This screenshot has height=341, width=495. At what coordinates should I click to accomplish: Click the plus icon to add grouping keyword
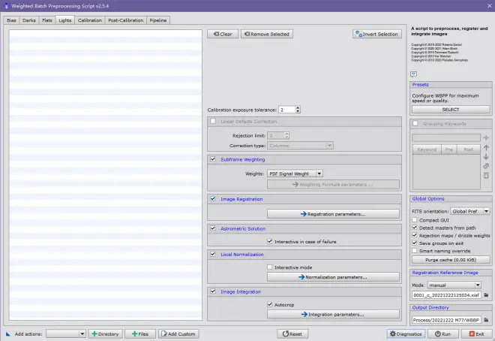pos(486,137)
